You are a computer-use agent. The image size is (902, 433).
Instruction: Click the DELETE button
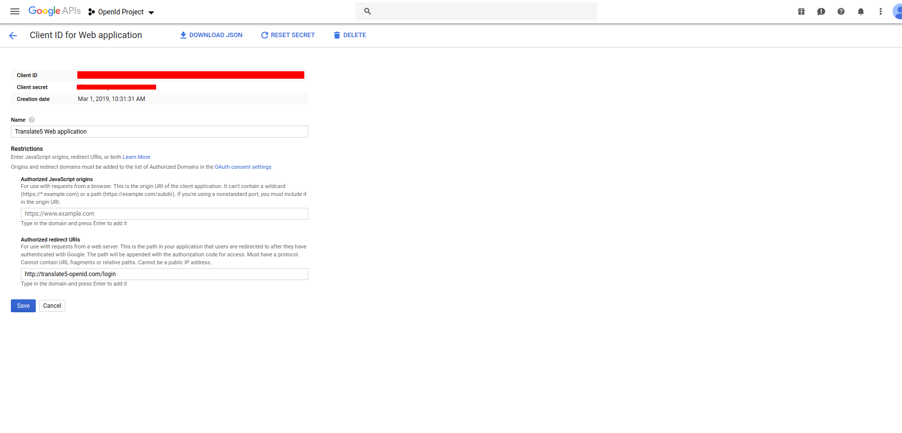click(350, 35)
